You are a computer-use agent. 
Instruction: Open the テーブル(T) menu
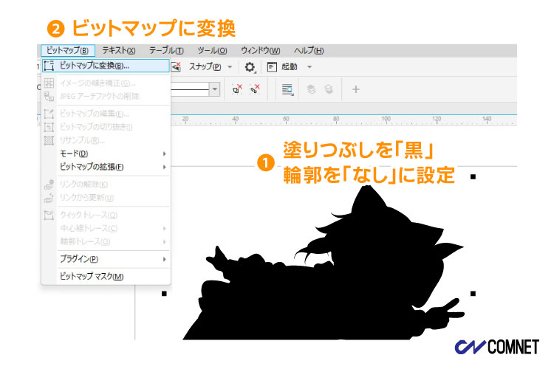(x=166, y=50)
